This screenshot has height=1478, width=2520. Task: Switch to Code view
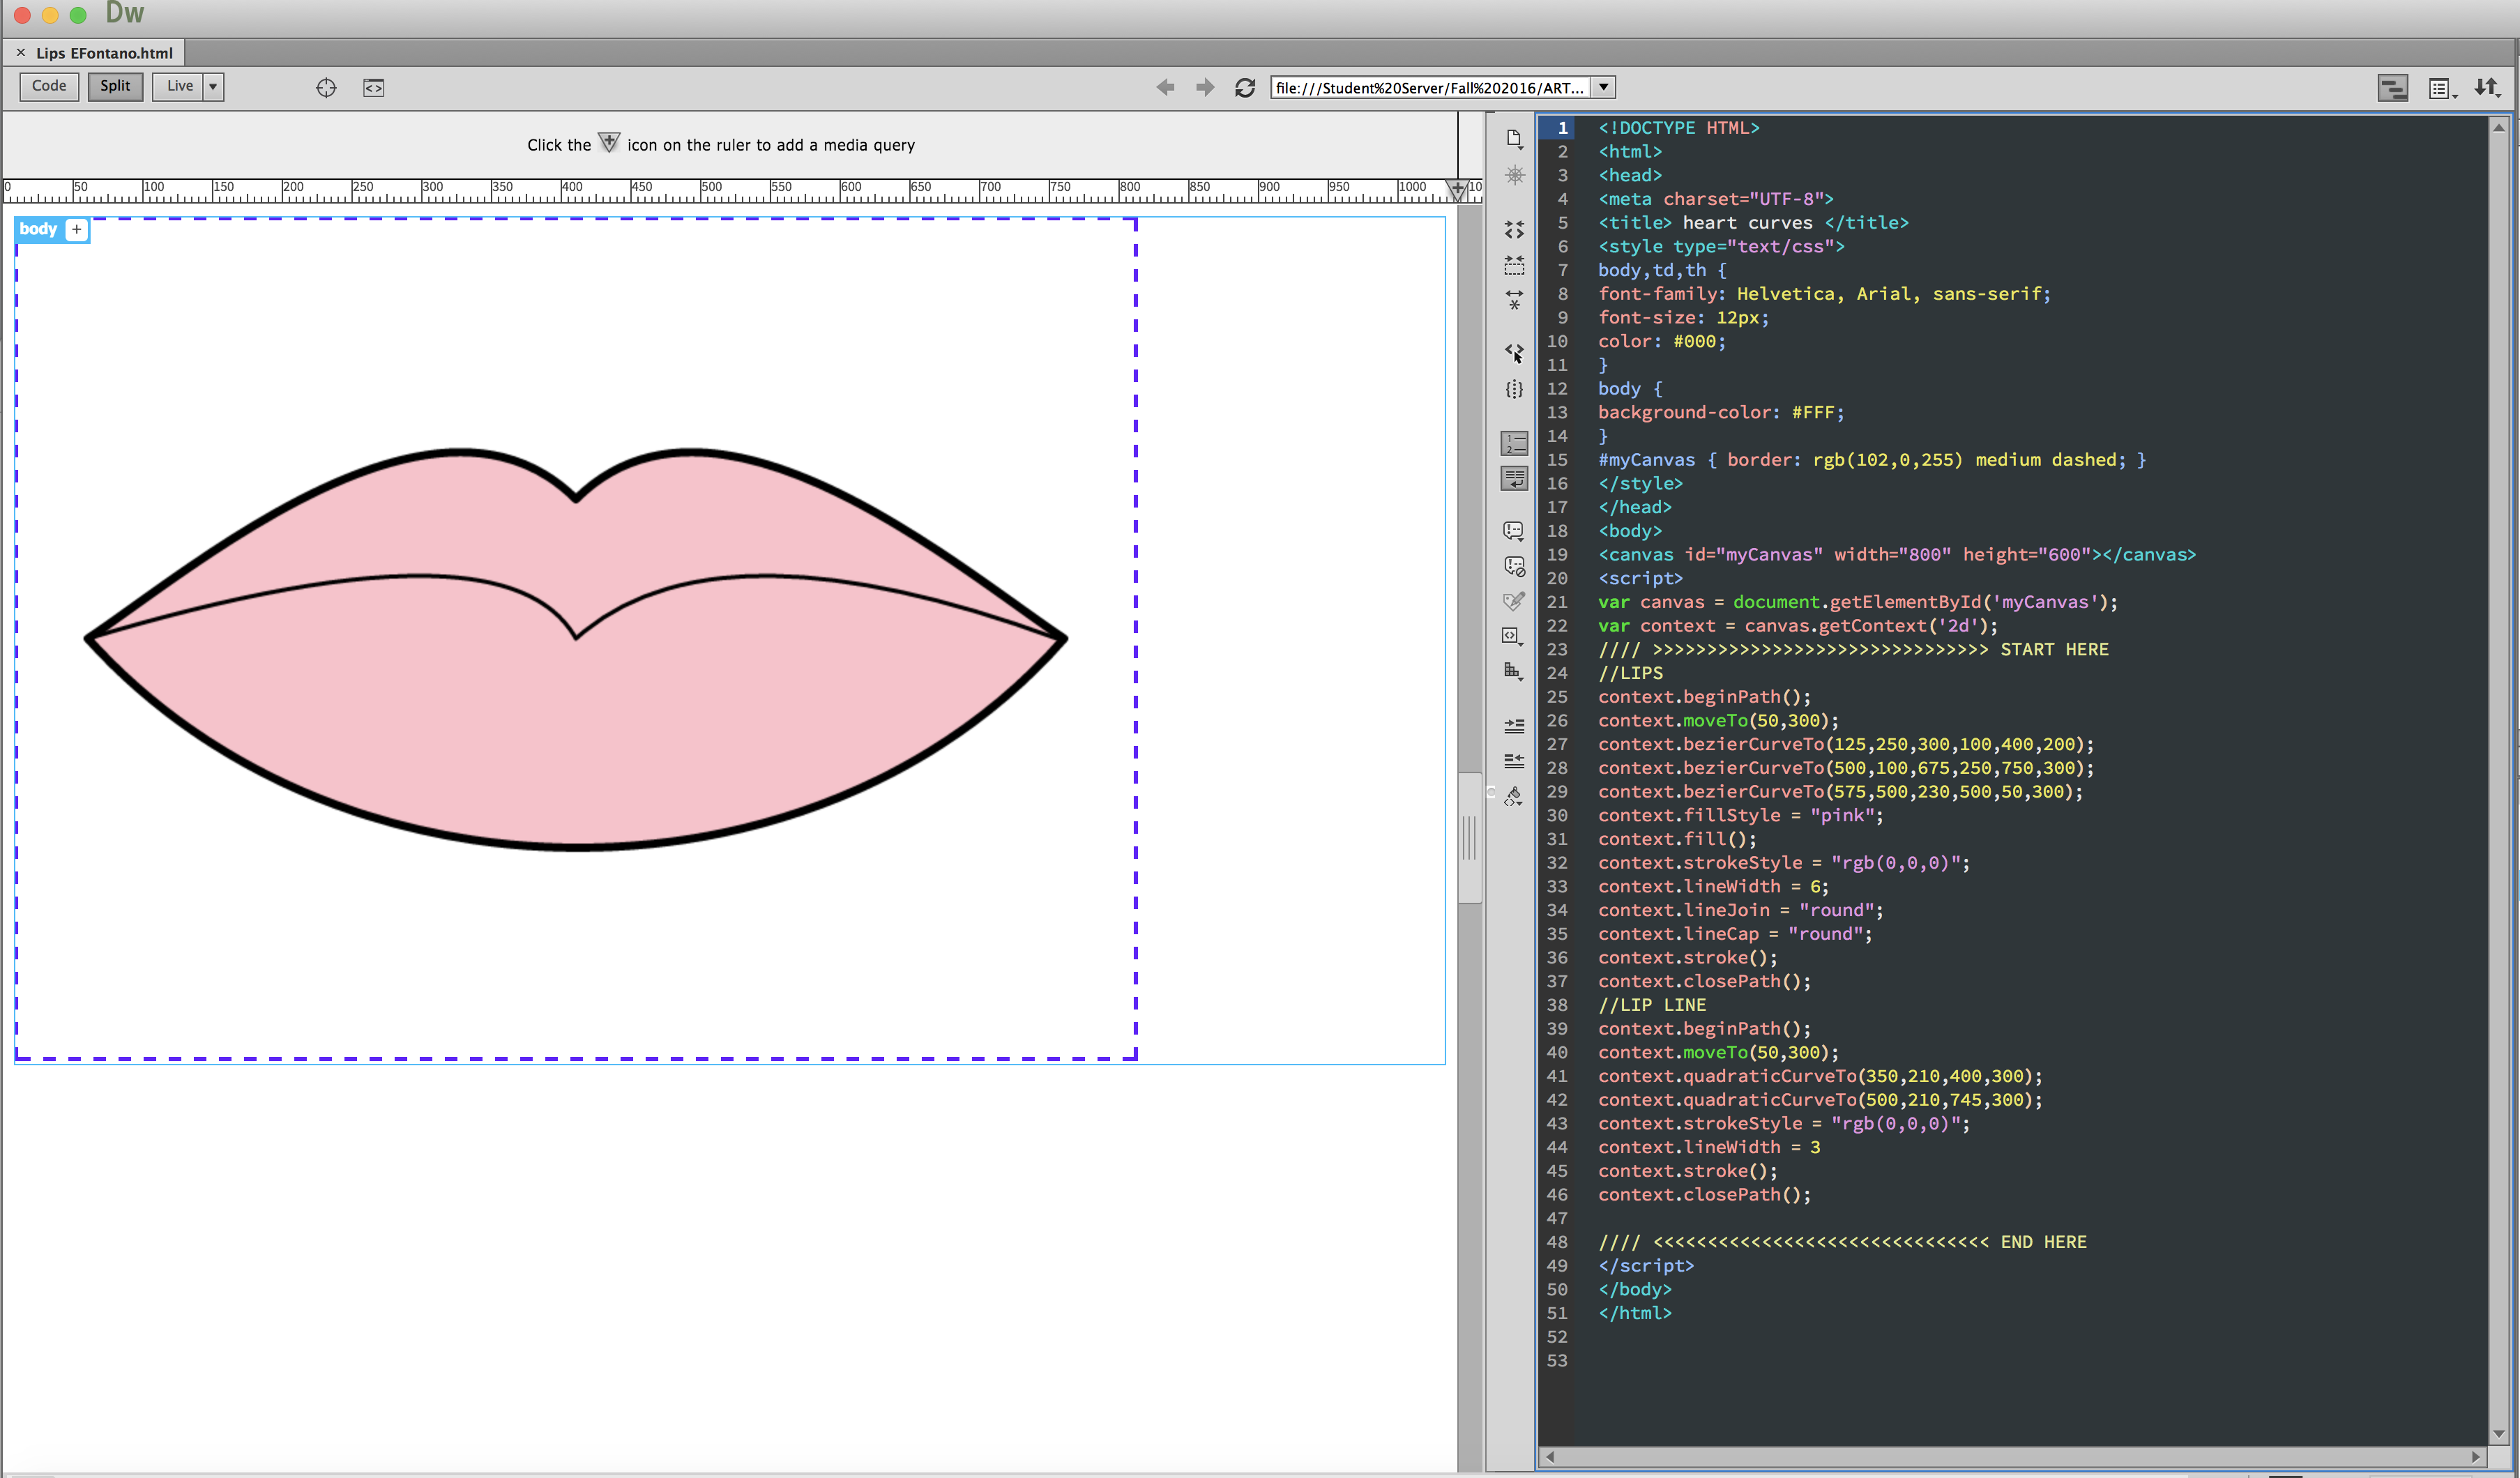click(x=49, y=86)
